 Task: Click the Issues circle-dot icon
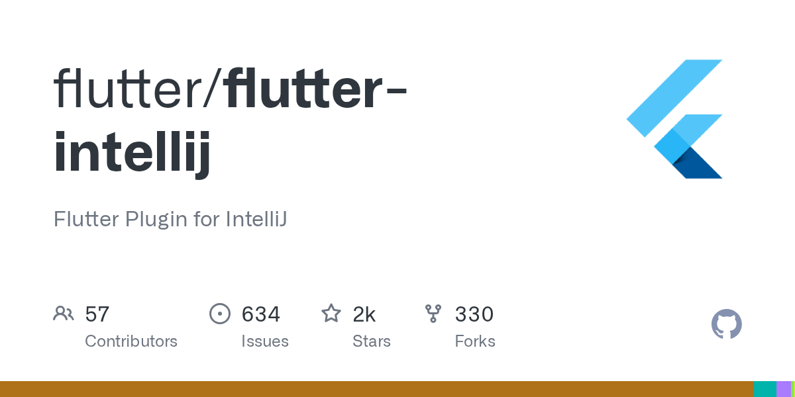(220, 314)
